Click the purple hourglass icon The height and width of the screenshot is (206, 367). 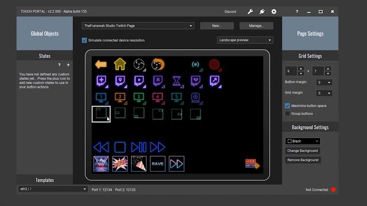(x=177, y=81)
